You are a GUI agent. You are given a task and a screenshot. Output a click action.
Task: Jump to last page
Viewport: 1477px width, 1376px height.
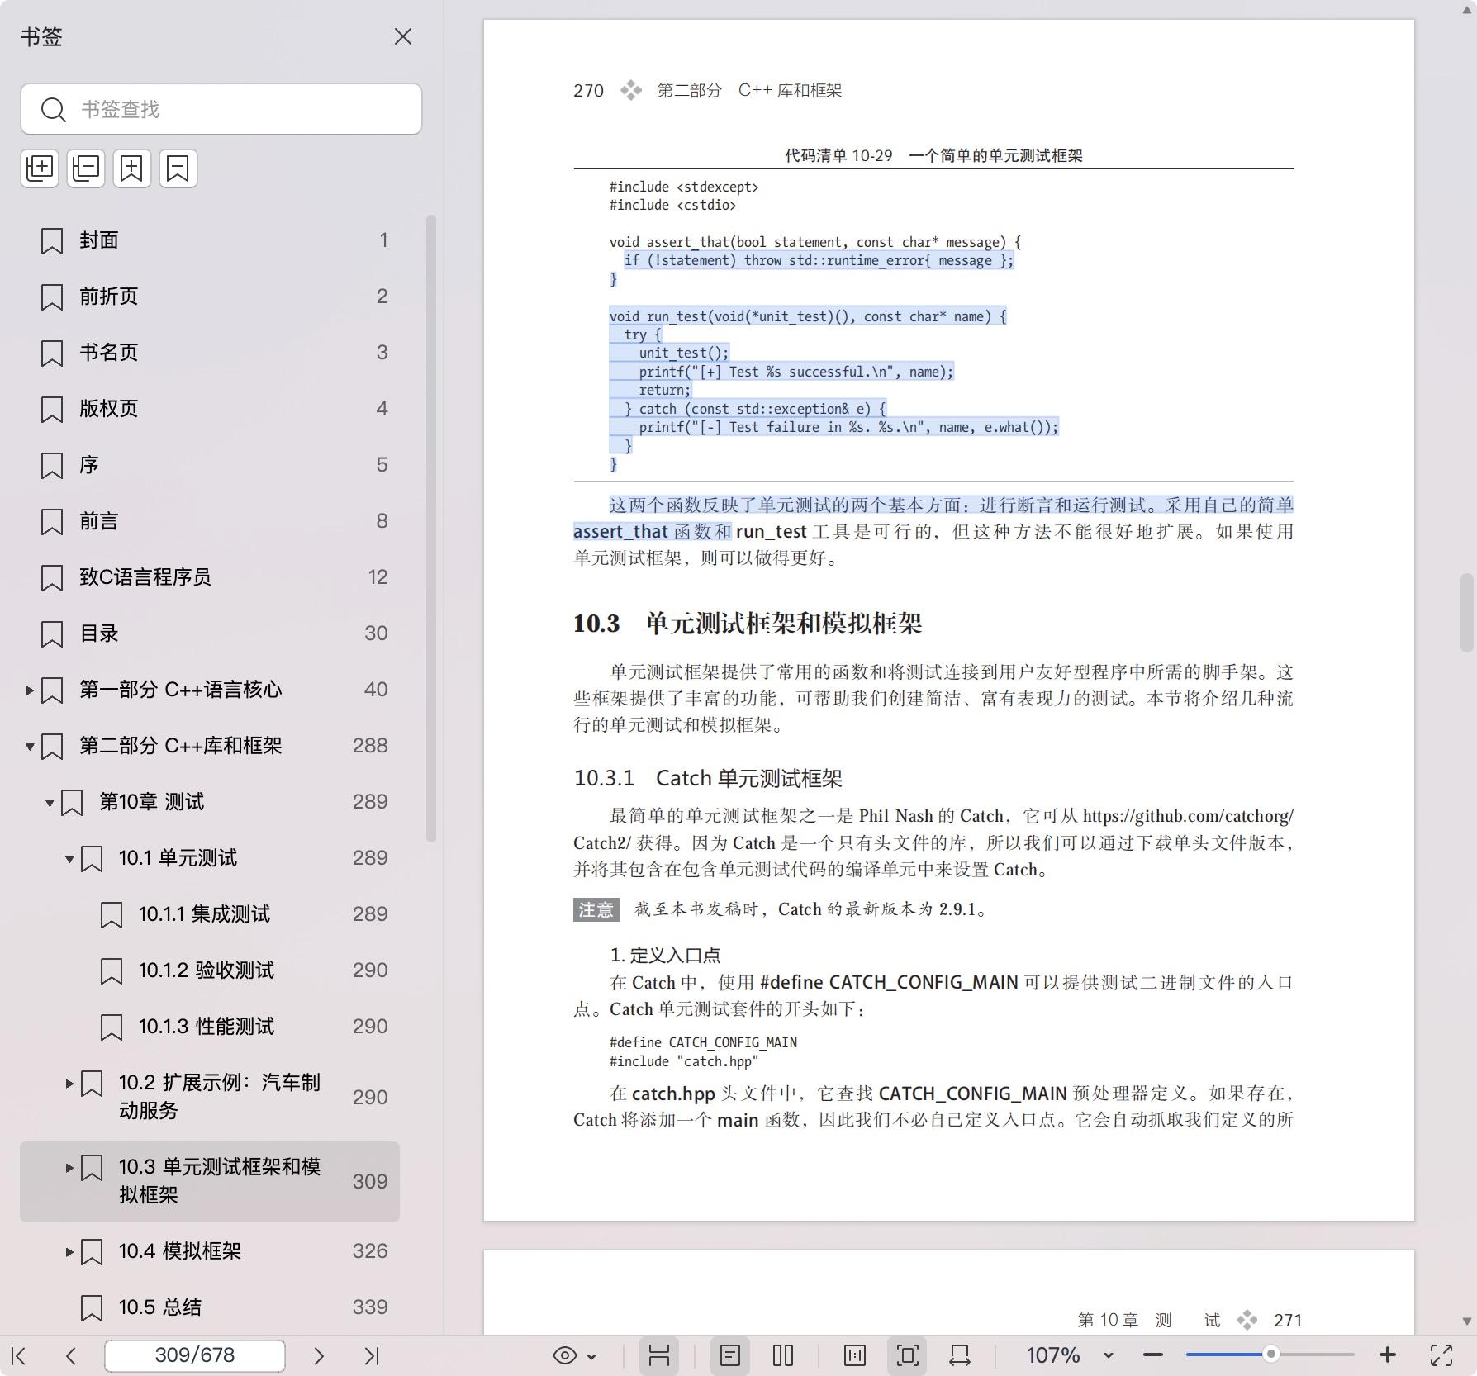372,1355
